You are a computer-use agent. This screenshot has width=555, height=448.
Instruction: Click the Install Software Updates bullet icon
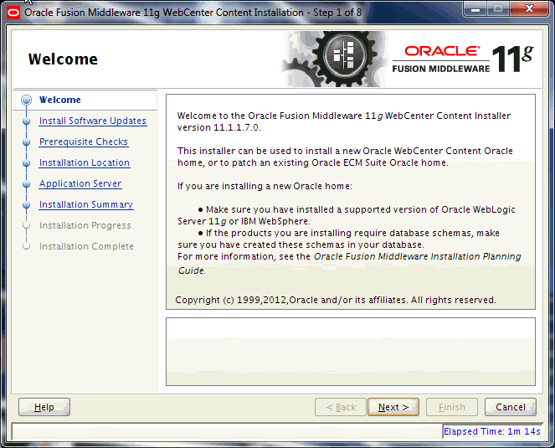pyautogui.click(x=26, y=121)
